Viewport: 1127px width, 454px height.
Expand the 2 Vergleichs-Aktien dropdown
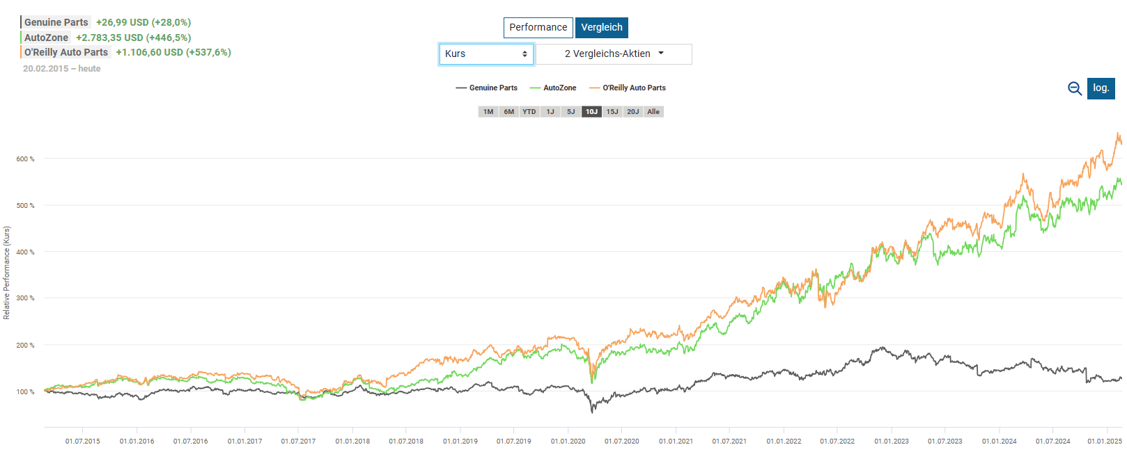click(614, 54)
